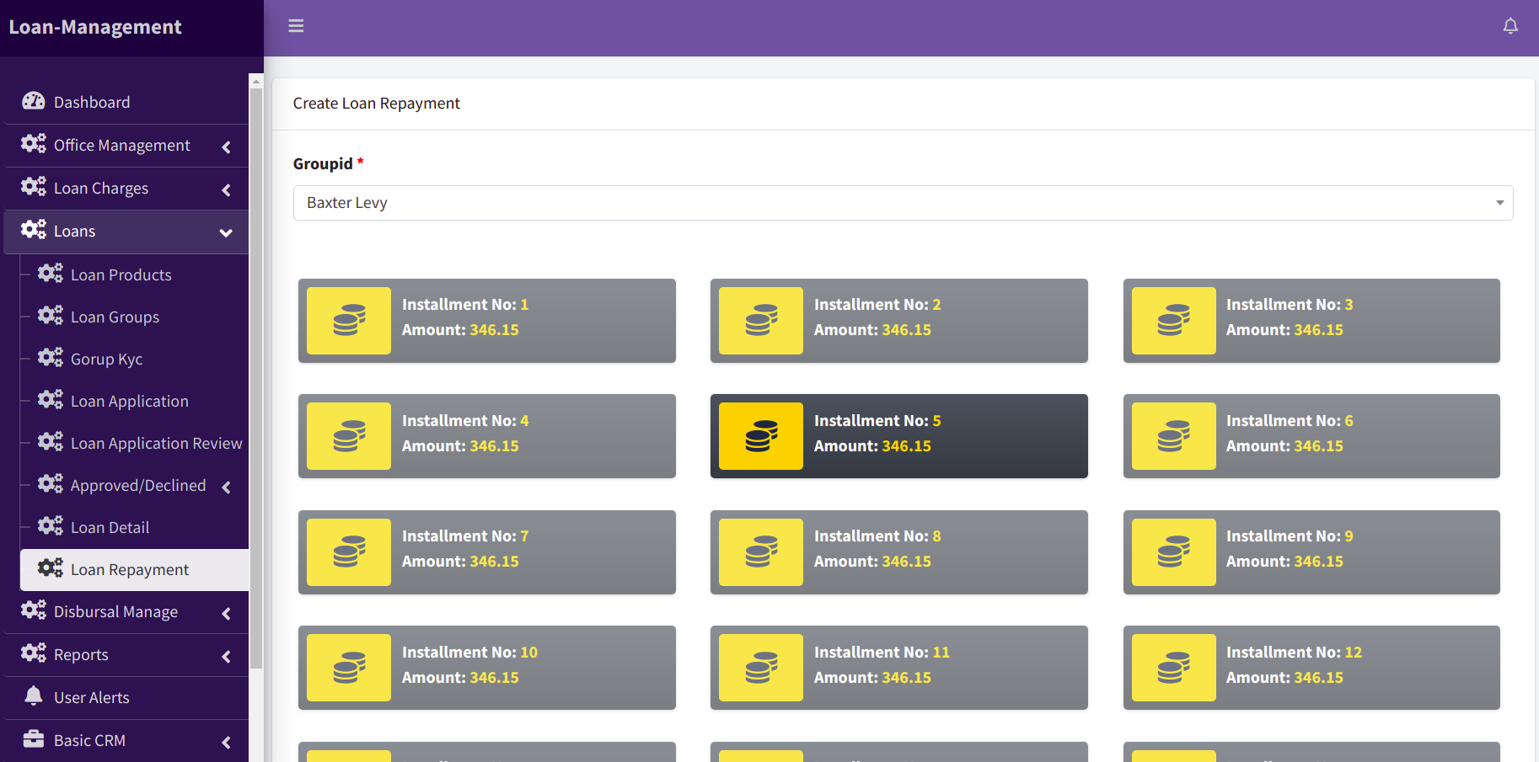Click the Dashboard gauge icon
This screenshot has height=762, width=1539.
coord(34,101)
